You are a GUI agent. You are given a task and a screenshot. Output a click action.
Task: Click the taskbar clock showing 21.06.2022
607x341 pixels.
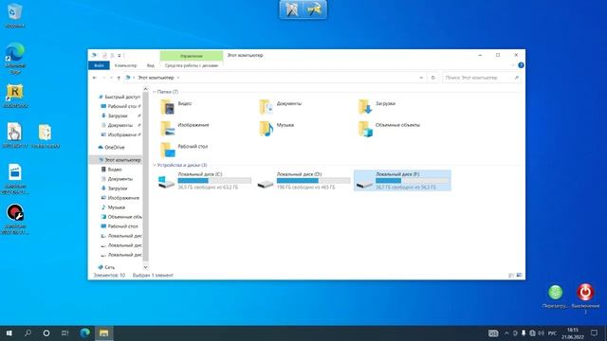(x=573, y=333)
